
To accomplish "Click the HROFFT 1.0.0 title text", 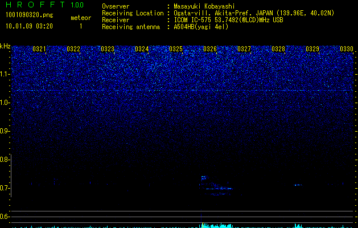I will (x=44, y=5).
